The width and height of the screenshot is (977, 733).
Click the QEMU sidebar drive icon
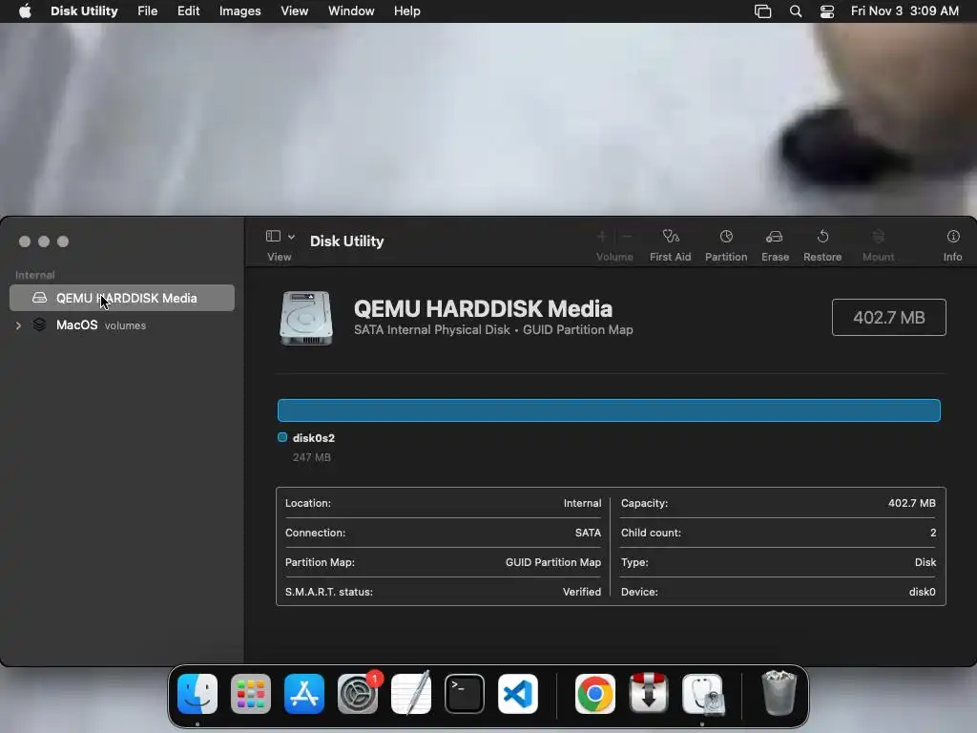pyautogui.click(x=39, y=298)
